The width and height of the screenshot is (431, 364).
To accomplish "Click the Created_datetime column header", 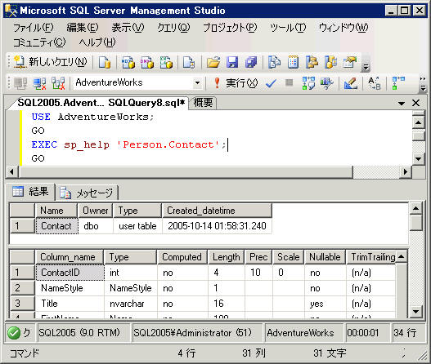I will pos(217,211).
